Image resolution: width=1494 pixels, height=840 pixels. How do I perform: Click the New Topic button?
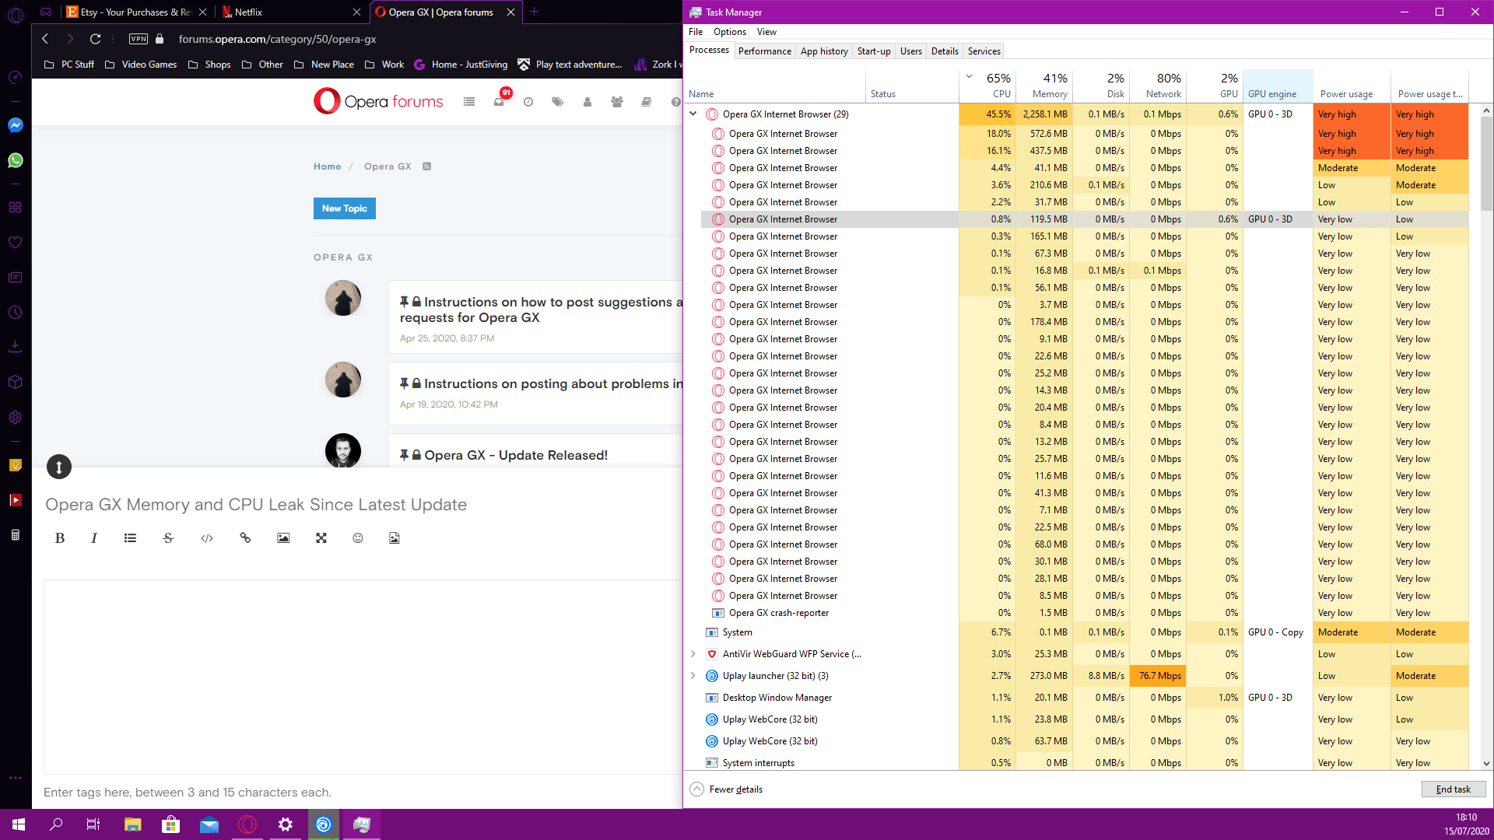coord(345,208)
